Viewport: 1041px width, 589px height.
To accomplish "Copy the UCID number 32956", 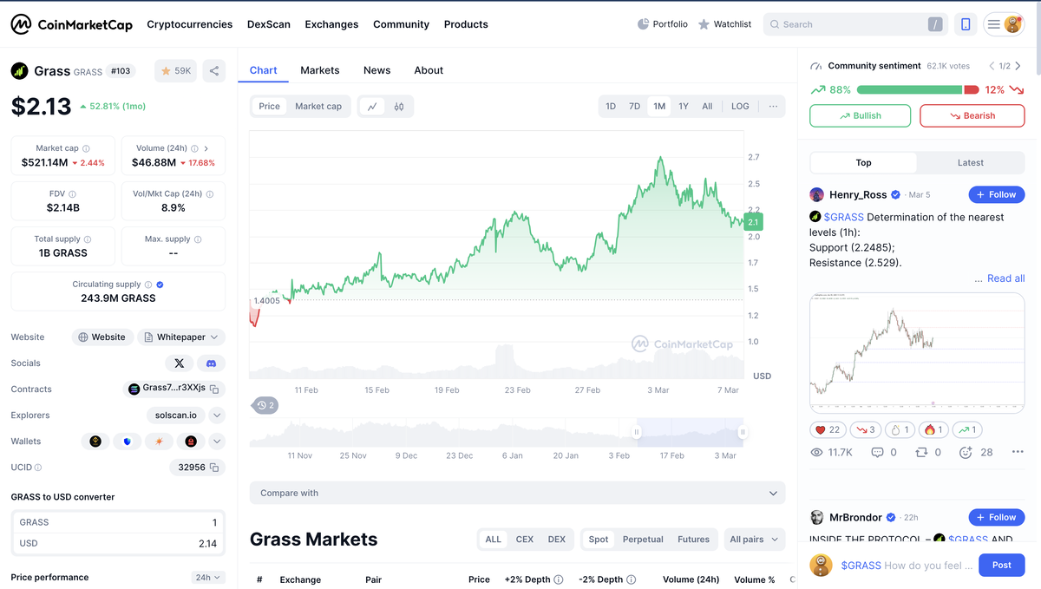I will pos(214,468).
